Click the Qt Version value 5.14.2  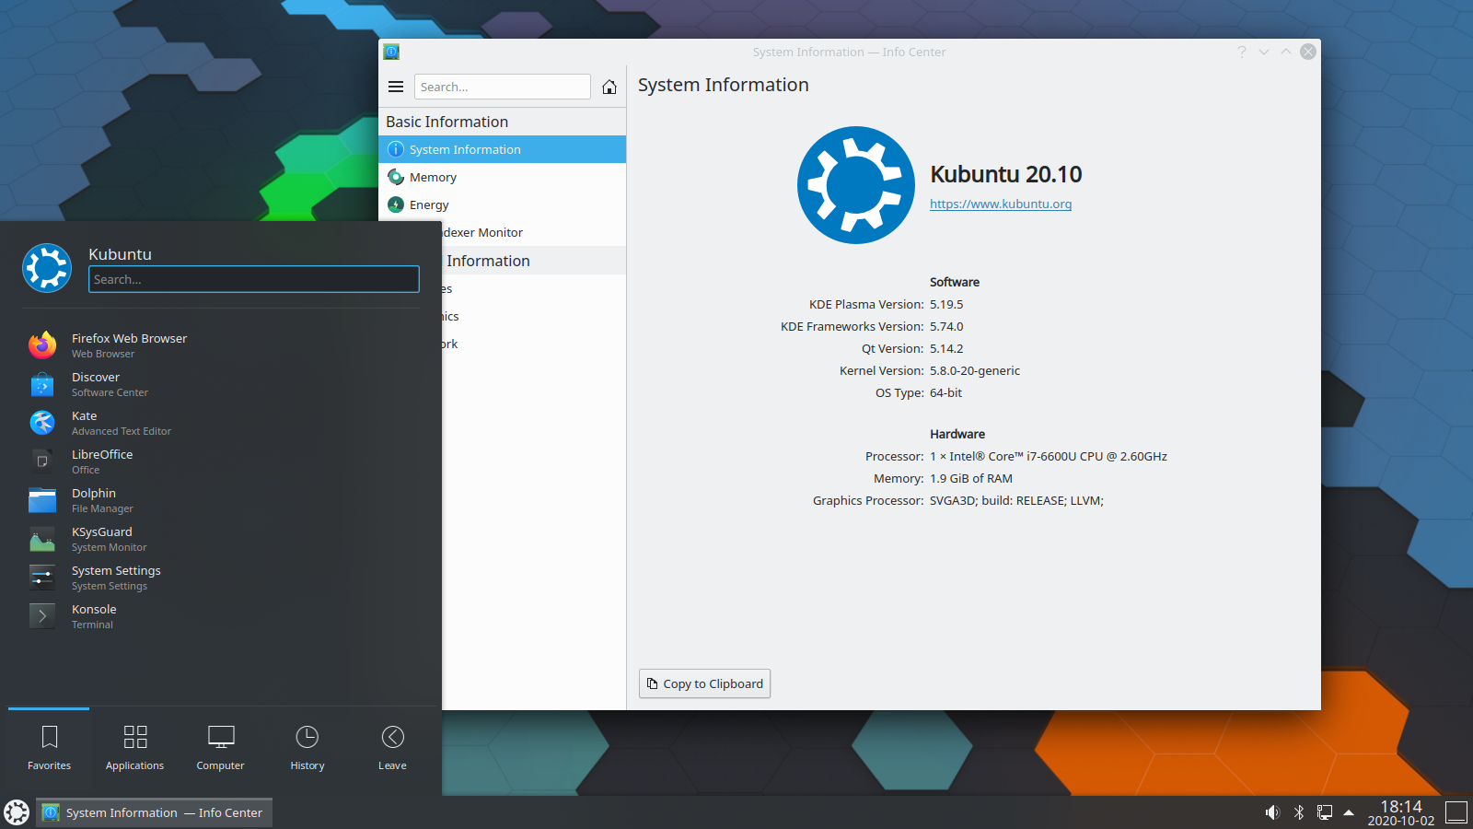click(x=946, y=348)
